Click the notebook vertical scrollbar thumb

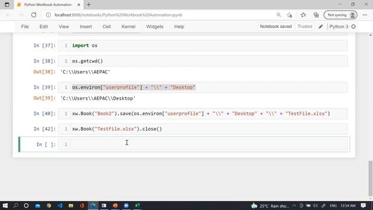pos(371,178)
